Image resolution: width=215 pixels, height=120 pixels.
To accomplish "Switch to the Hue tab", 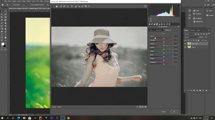I will (151, 30).
